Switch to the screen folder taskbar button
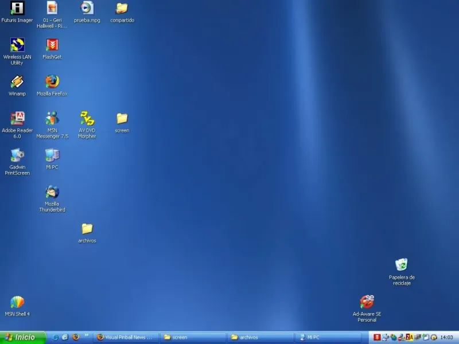Image resolution: width=459 pixels, height=344 pixels. point(193,337)
